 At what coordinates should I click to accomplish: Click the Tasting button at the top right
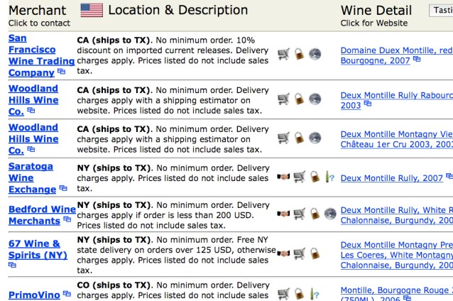(442, 9)
